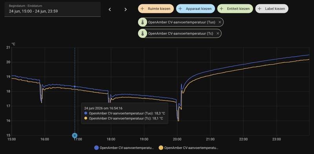Click plus icon in Entiteit kiezen chip
This screenshot has width=314, height=154.
tap(221, 9)
